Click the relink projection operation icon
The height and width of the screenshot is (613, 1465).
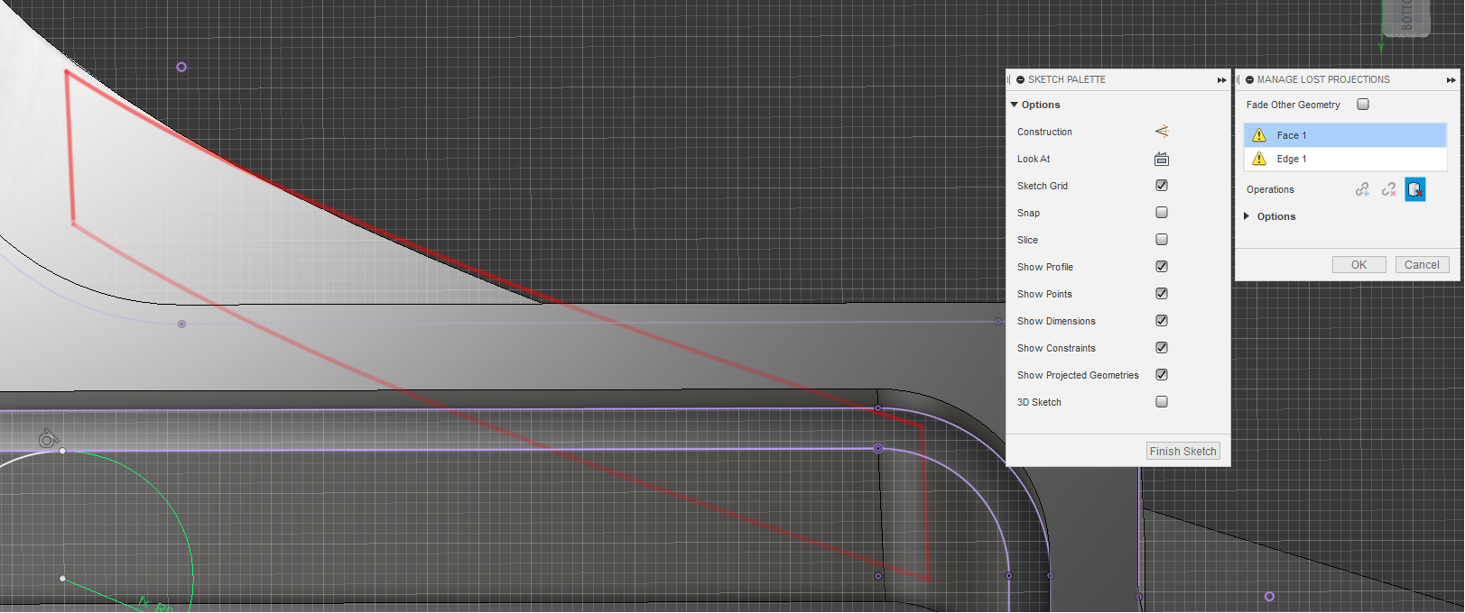(1362, 189)
